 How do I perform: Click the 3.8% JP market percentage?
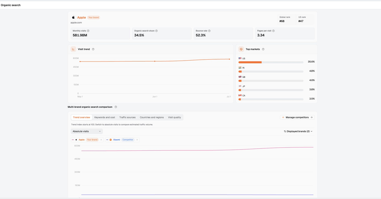click(x=312, y=90)
